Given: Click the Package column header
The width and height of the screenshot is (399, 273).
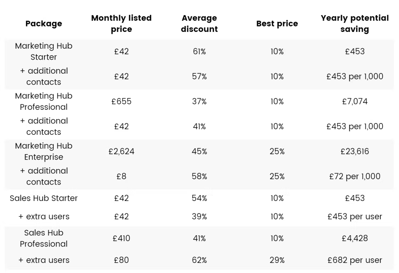Looking at the screenshot, I should 44,24.
